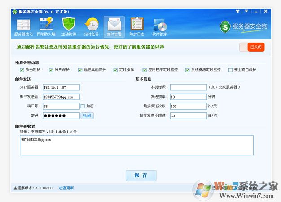Click the 邮件发送不超过 size limit field

click(189, 116)
